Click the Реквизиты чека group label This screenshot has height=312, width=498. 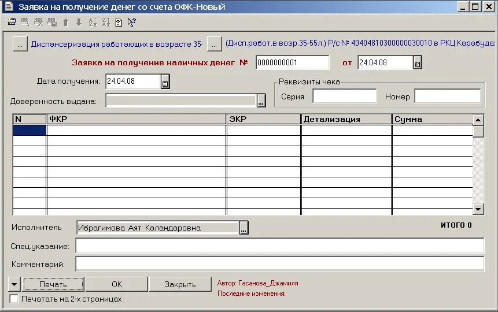(x=309, y=81)
